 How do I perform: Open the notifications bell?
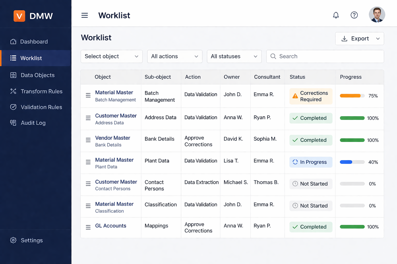tap(336, 15)
